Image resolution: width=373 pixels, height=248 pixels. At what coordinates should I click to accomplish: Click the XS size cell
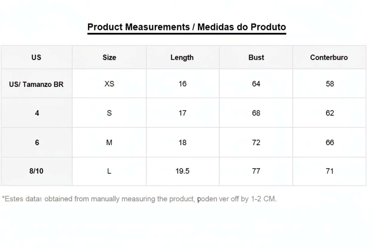pyautogui.click(x=109, y=84)
